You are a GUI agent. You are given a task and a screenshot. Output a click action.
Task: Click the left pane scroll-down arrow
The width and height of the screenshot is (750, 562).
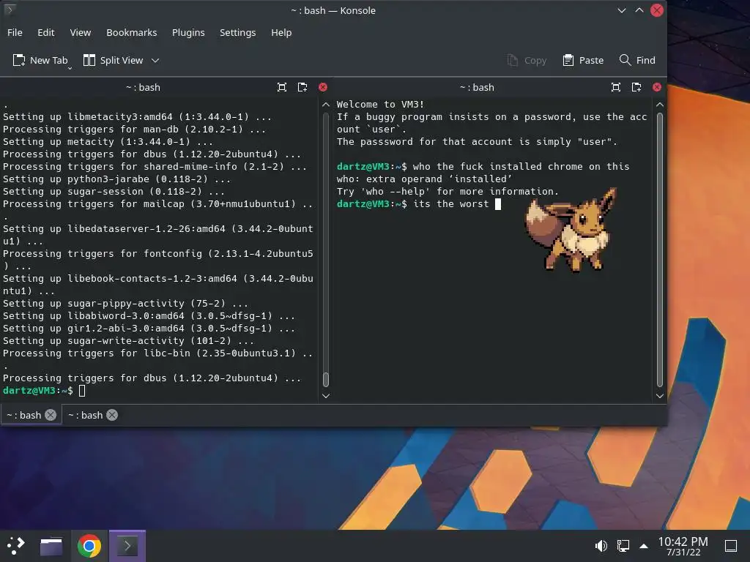[326, 396]
